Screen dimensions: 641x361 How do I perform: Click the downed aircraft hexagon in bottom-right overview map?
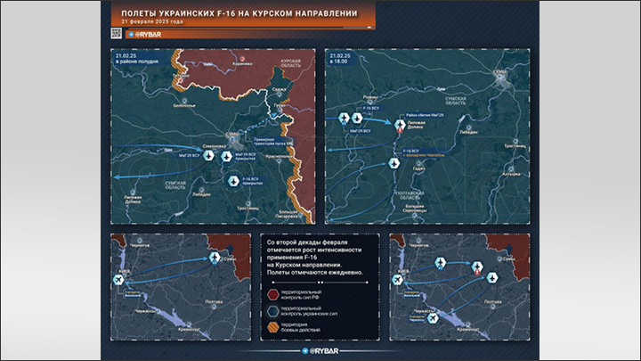point(477,267)
